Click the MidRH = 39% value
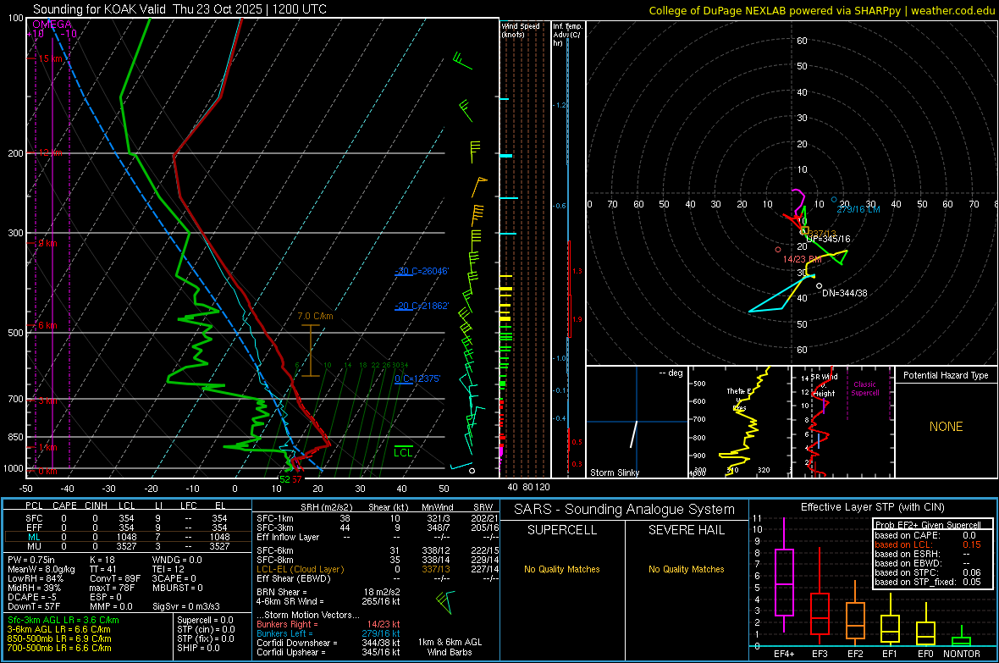The width and height of the screenshot is (999, 663). coord(35,588)
